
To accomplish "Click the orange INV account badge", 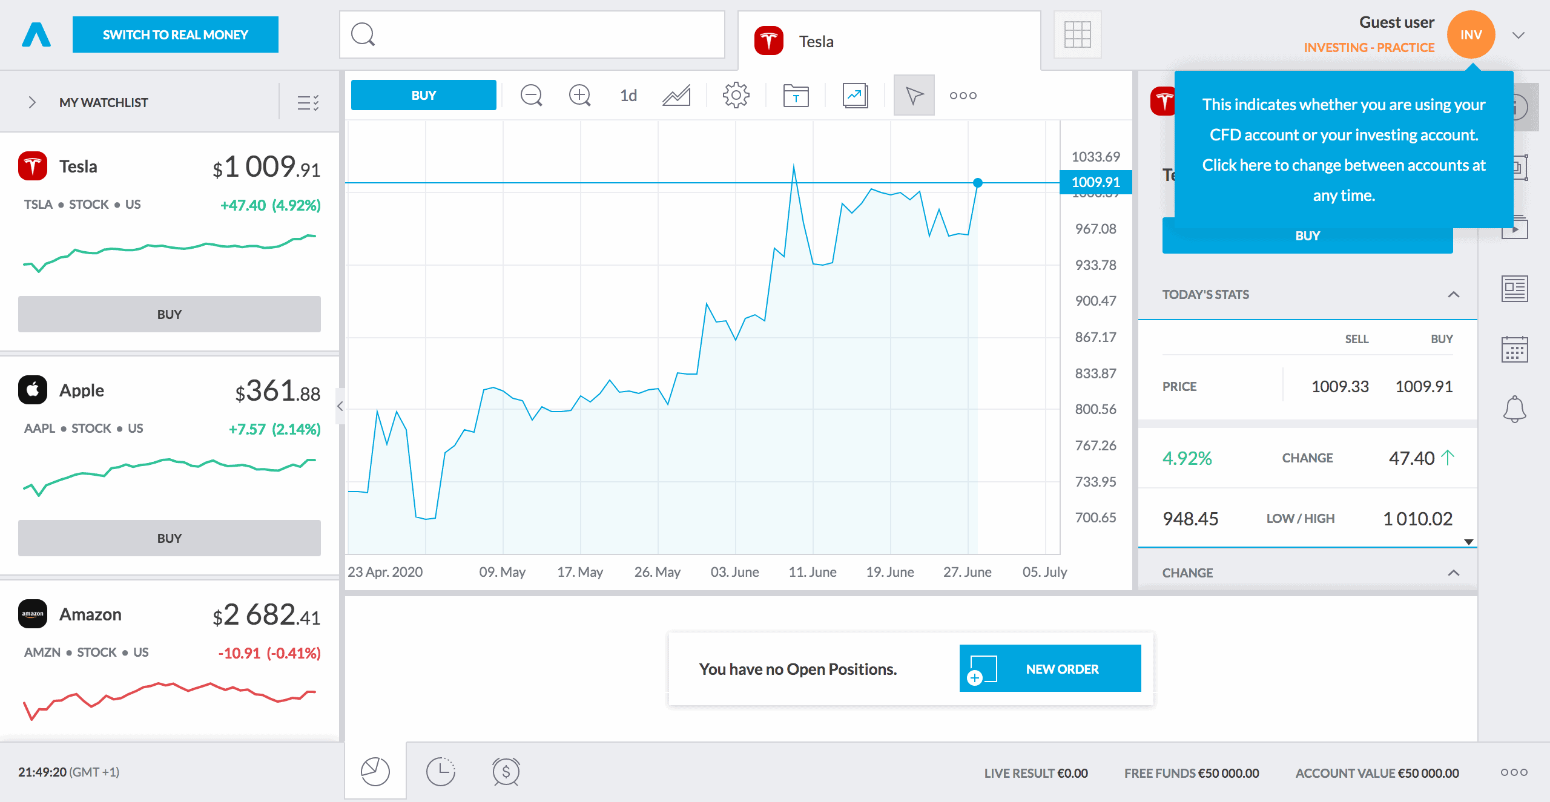I will pyautogui.click(x=1471, y=35).
